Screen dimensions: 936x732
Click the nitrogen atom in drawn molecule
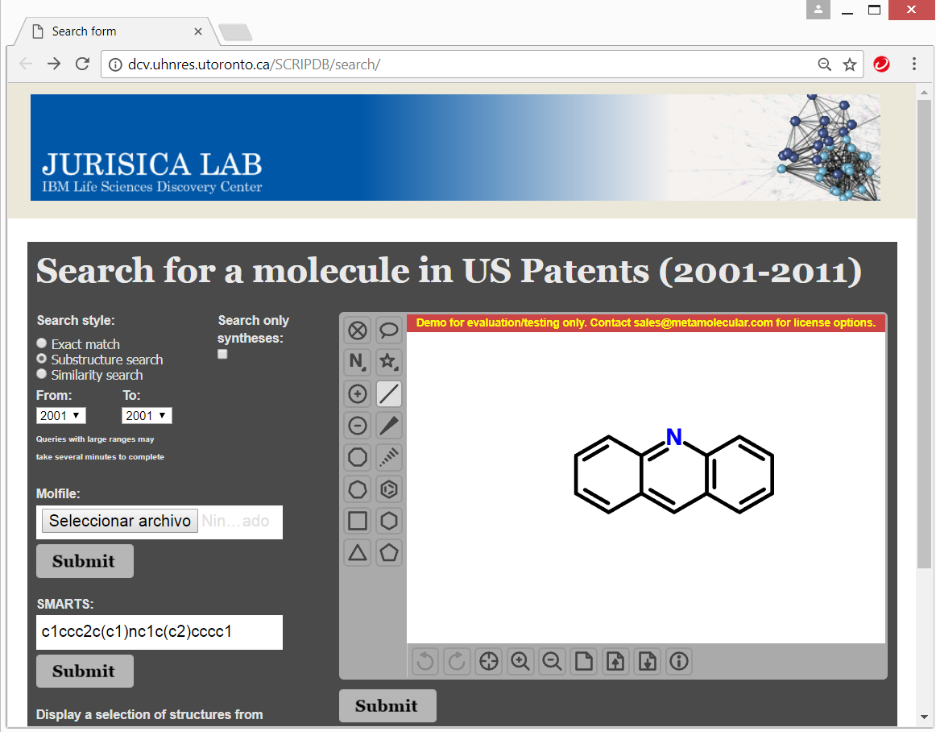pyautogui.click(x=674, y=437)
